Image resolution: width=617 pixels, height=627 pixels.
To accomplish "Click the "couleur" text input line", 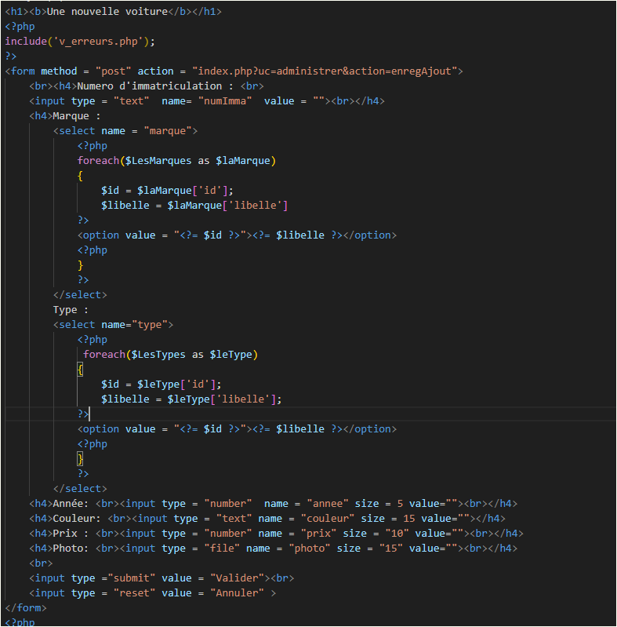I will click(267, 519).
